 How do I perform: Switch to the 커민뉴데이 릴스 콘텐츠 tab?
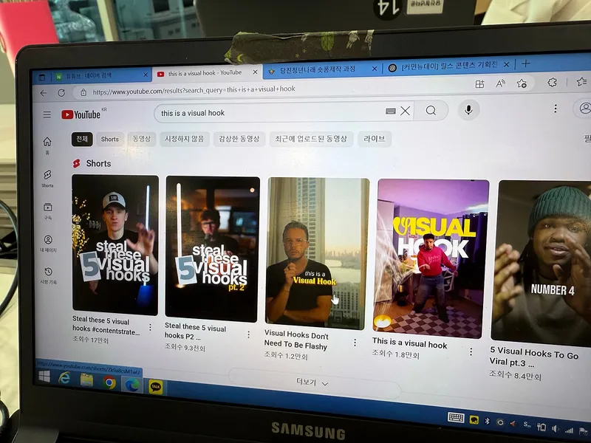(x=449, y=66)
